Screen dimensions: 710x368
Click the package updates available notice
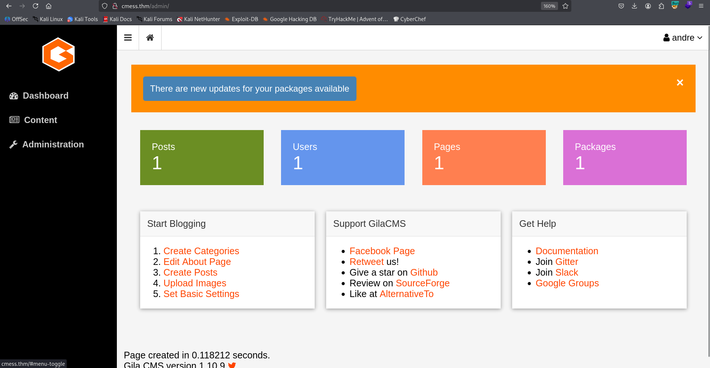point(249,89)
